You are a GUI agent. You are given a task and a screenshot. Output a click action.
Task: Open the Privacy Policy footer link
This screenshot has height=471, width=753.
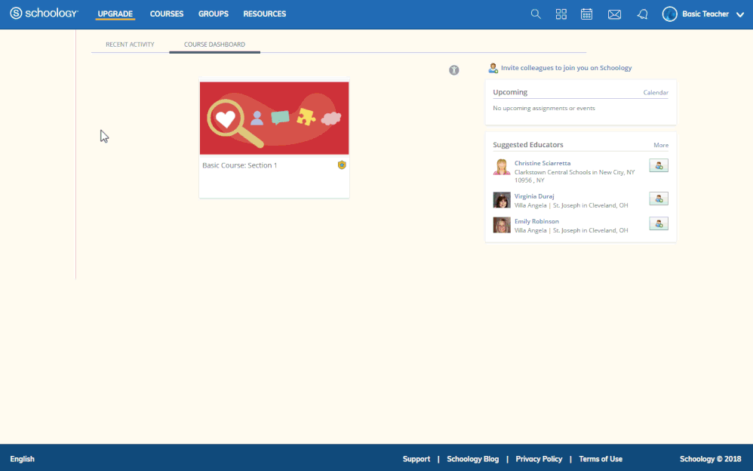[539, 459]
